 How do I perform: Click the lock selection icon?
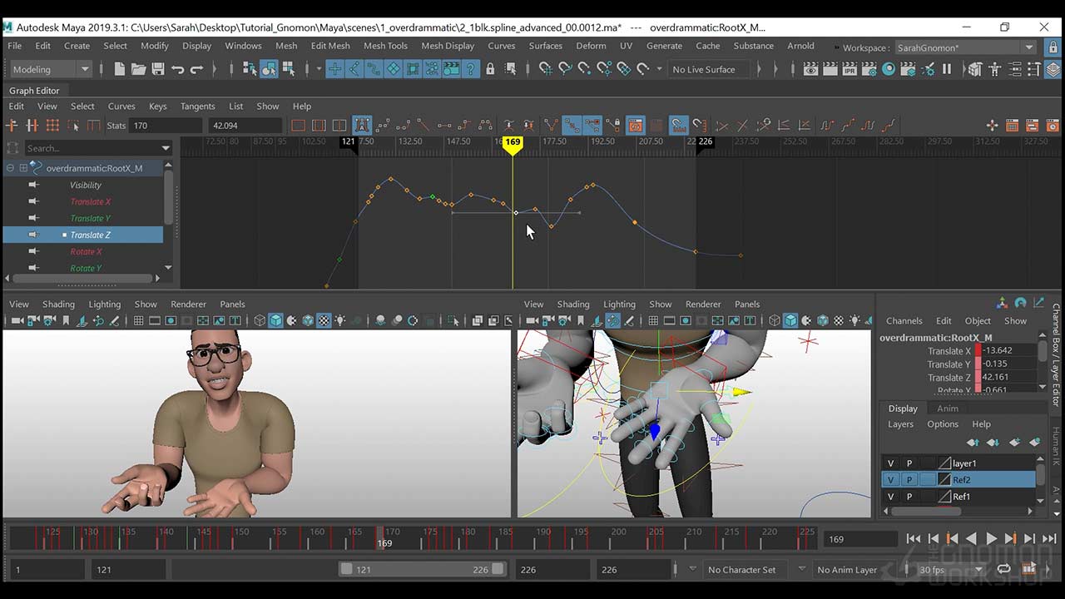(490, 69)
